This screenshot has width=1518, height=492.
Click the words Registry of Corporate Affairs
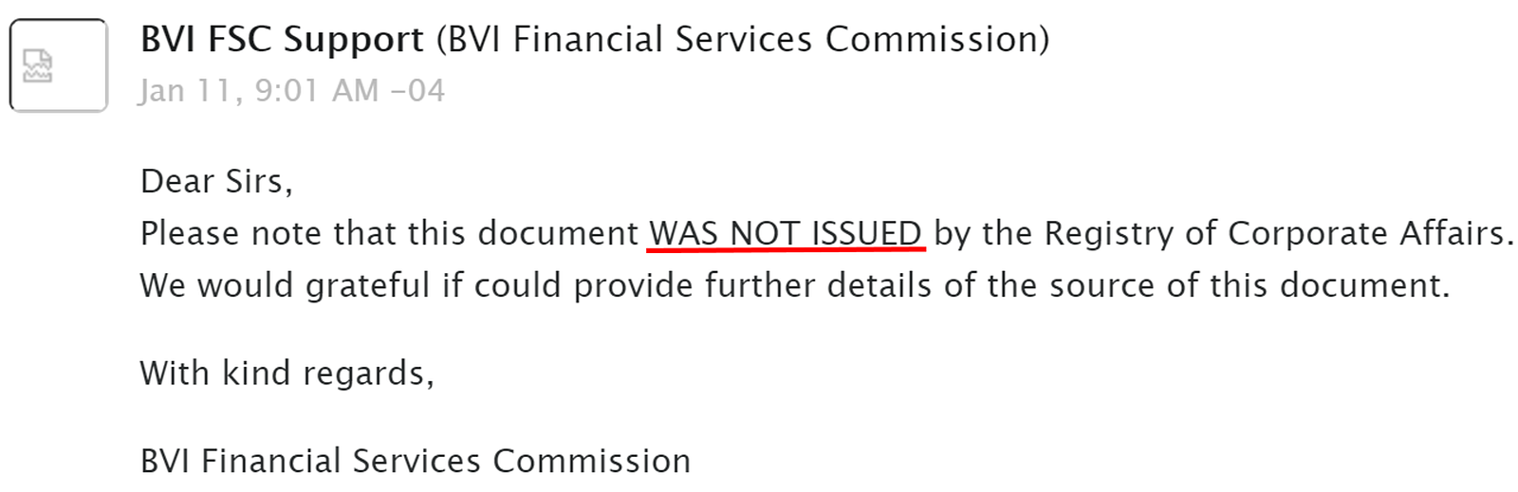1274,233
